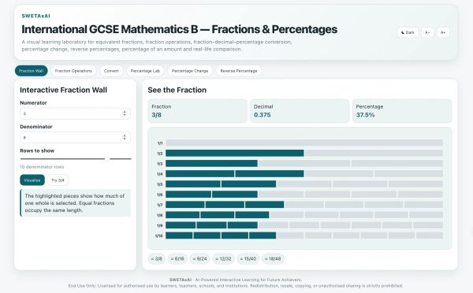Select the Fraction Wall tab
Viewport: 473px width, 293px height.
tap(31, 71)
